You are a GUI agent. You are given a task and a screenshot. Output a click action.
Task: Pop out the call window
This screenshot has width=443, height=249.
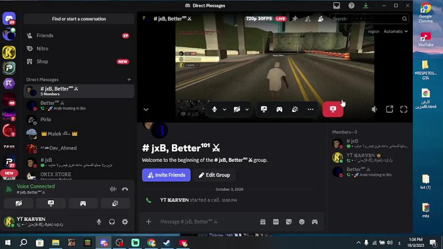point(389,109)
